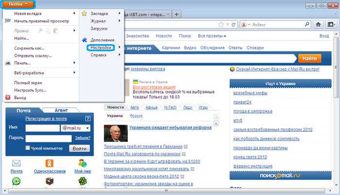Click the red Выход exit icon
340x195 pixels.
coord(8,97)
